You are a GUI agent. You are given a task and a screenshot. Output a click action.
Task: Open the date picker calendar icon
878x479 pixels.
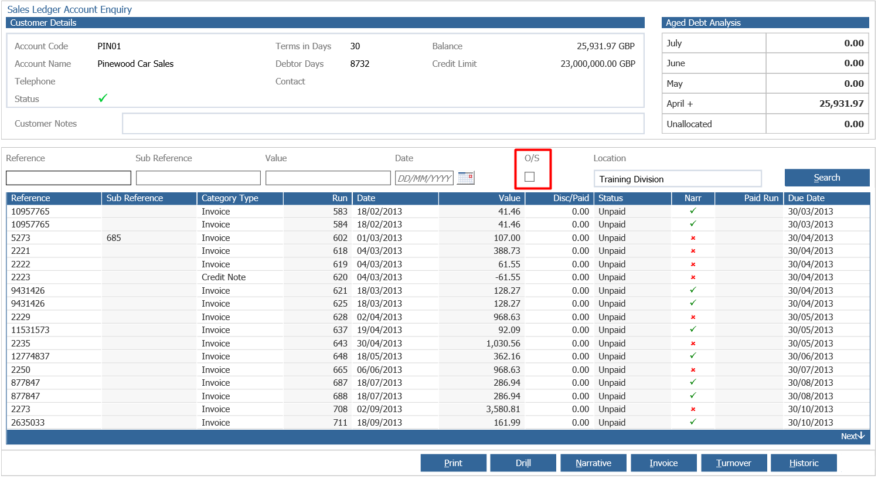(x=465, y=178)
